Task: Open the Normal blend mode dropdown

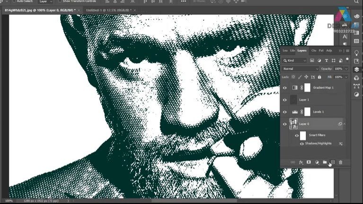Action: (x=301, y=68)
